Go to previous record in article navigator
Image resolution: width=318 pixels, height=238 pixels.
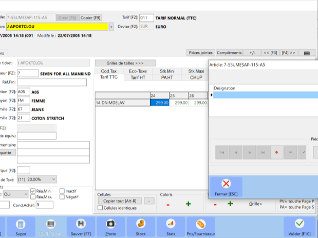tap(236, 152)
